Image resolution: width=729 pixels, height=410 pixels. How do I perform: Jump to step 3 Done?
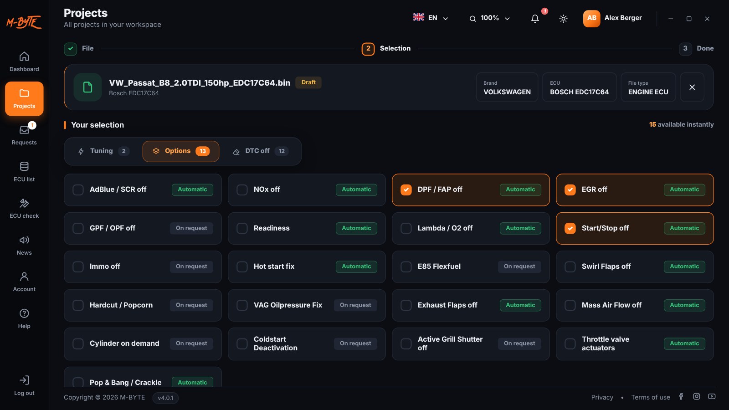[696, 49]
